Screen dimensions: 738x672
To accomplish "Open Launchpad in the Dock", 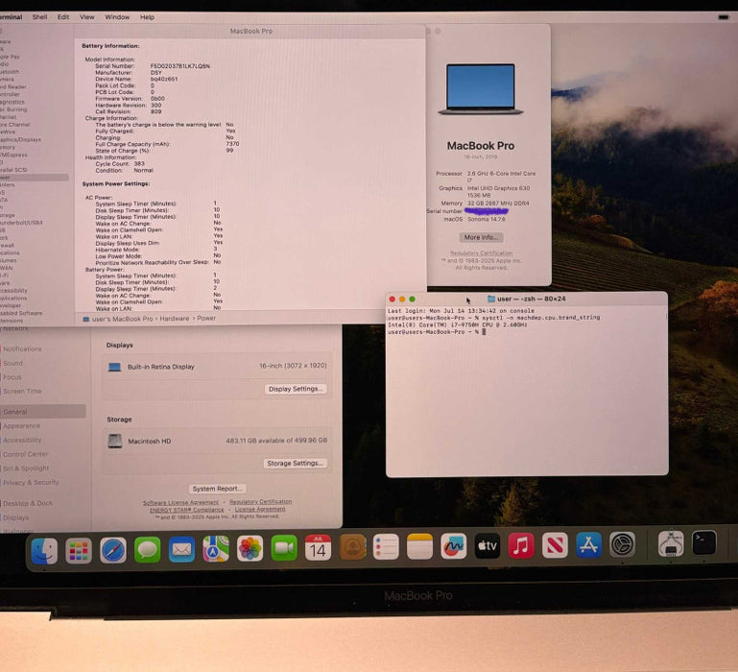I will [x=79, y=550].
